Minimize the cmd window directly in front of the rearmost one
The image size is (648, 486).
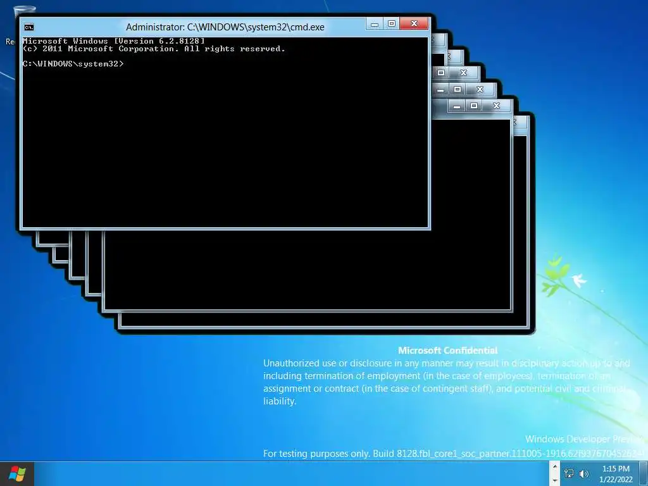tap(457, 106)
